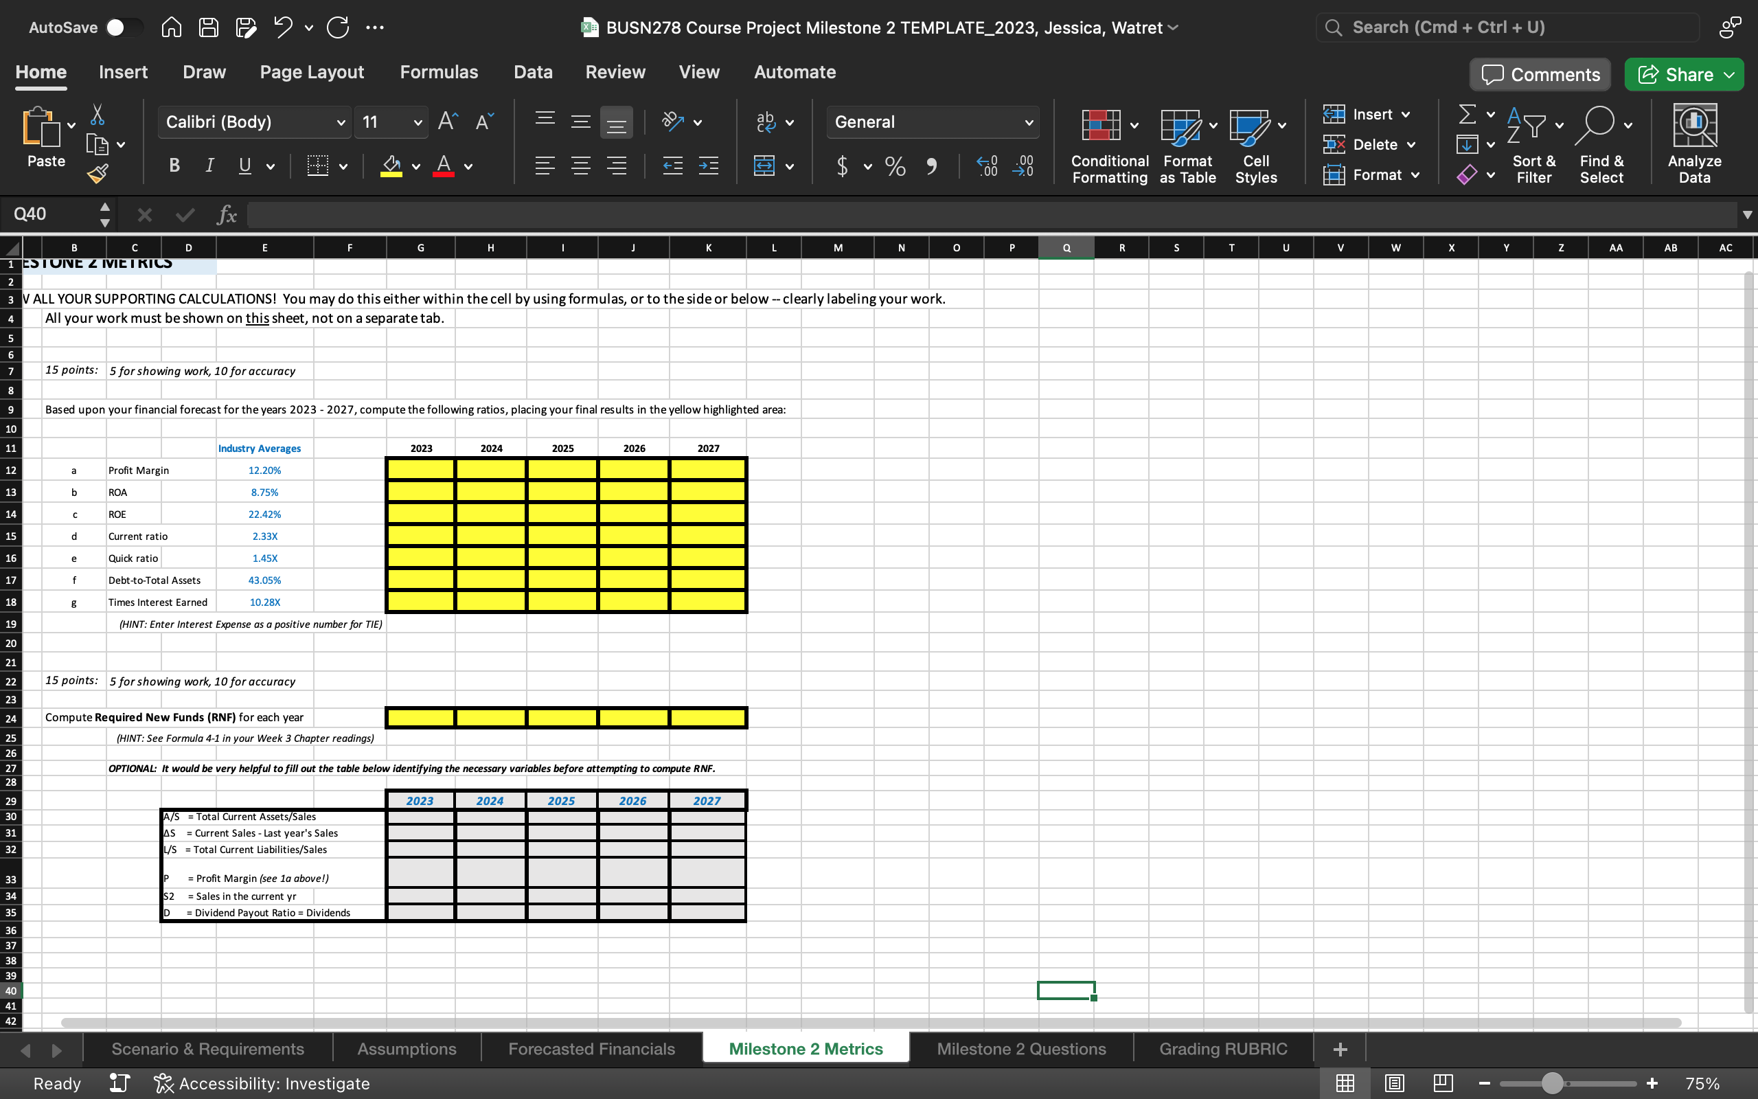Toggle the Underline text formatting

pos(244,166)
